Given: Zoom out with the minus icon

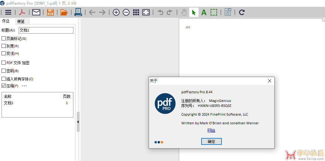Looking at the screenshot, I should pyautogui.click(x=126, y=12).
